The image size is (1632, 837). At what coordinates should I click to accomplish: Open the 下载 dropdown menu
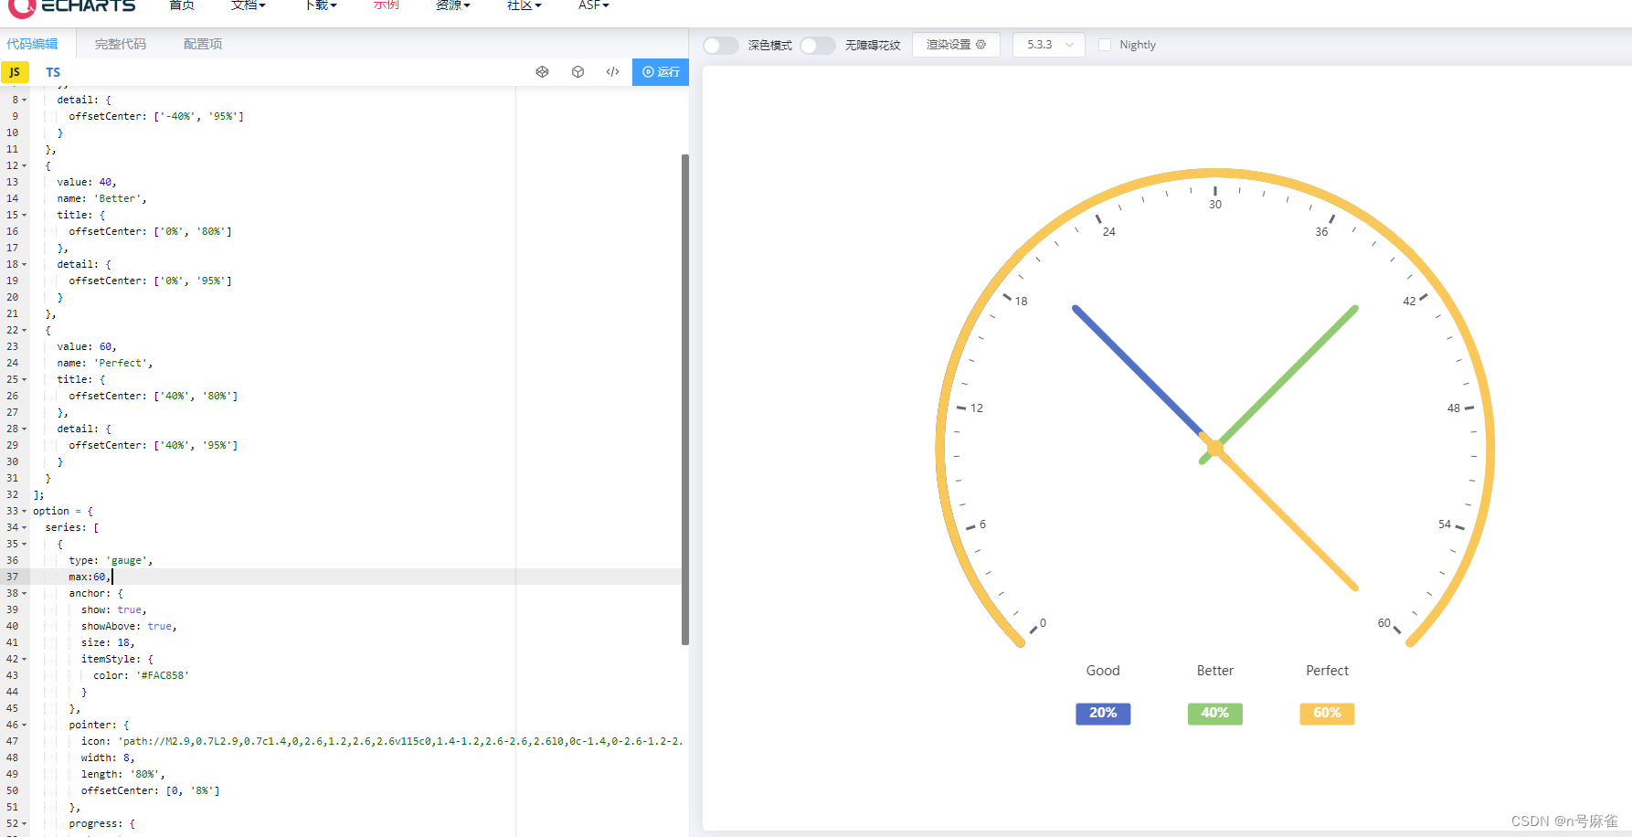[321, 5]
